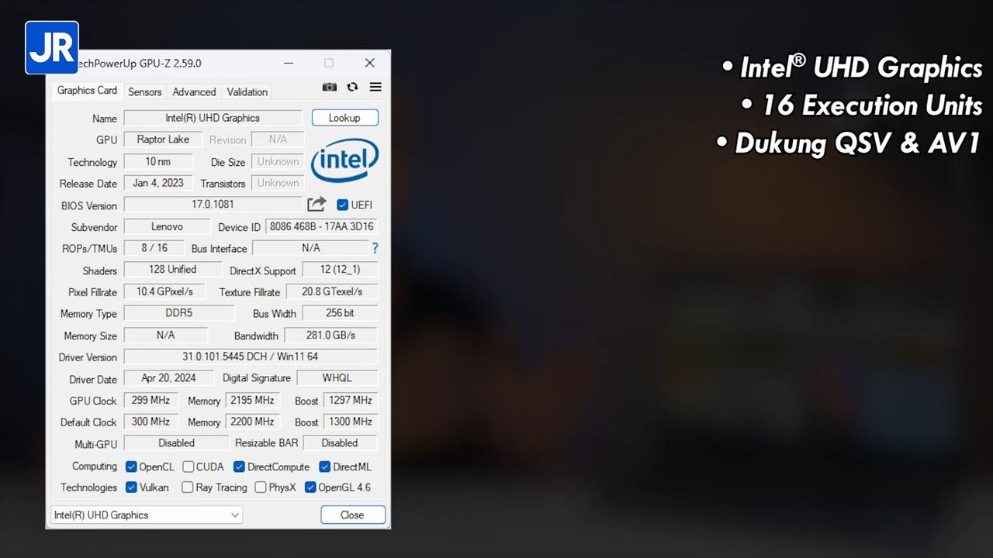Click the Digital Signature value WHQL

(337, 378)
